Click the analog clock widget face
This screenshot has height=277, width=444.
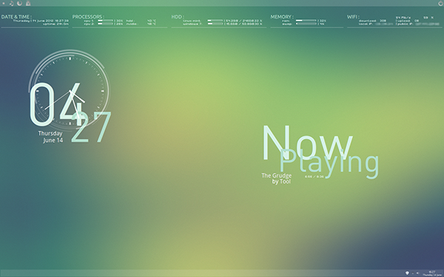[x=70, y=91]
